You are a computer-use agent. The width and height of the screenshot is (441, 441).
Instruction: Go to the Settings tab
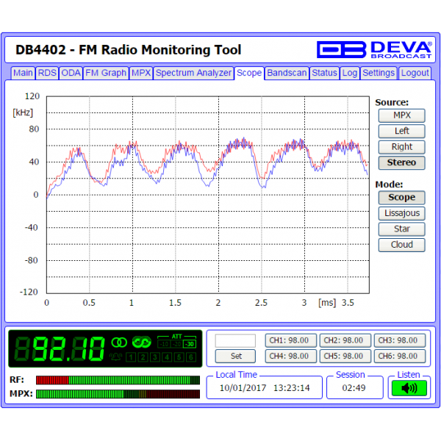379,73
